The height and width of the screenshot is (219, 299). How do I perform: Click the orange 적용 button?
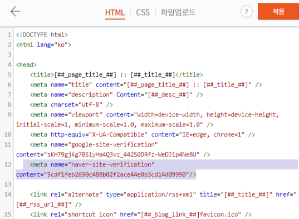tap(278, 12)
